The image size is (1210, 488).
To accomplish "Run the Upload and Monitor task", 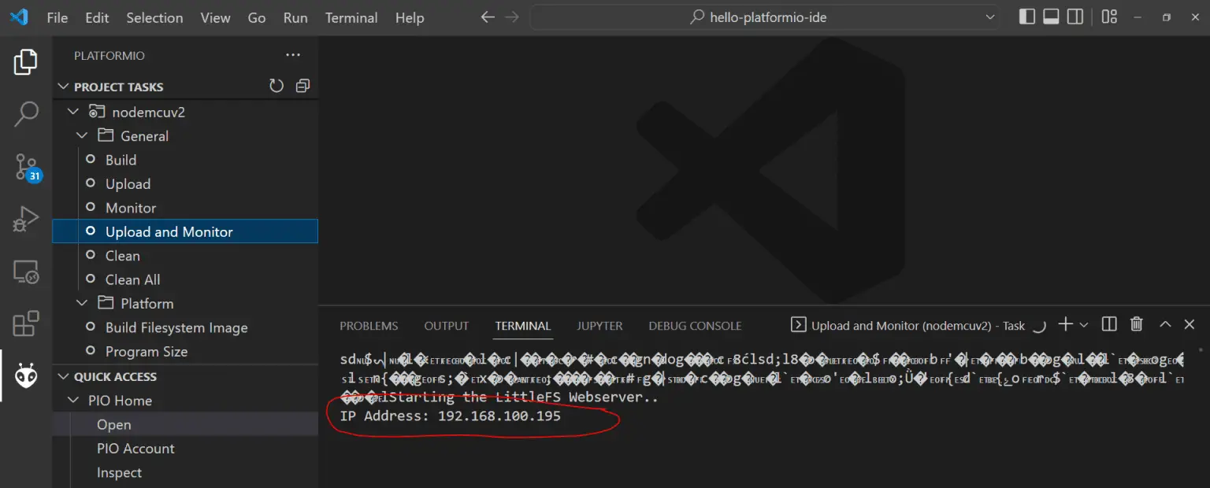I will tap(169, 231).
